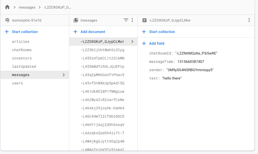Expand the -L2ZOXGKzP_GJypCLMor document chevron
Image resolution: width=258 pixels, height=154 pixels.
[132, 42]
